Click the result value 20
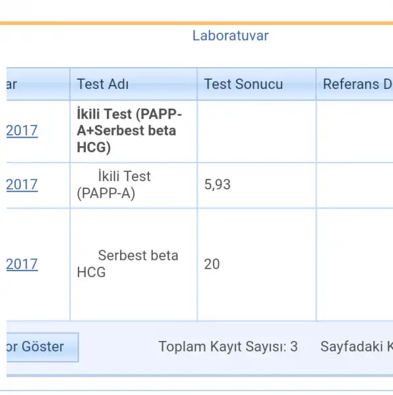Screen dimensions: 393x395 tap(212, 264)
